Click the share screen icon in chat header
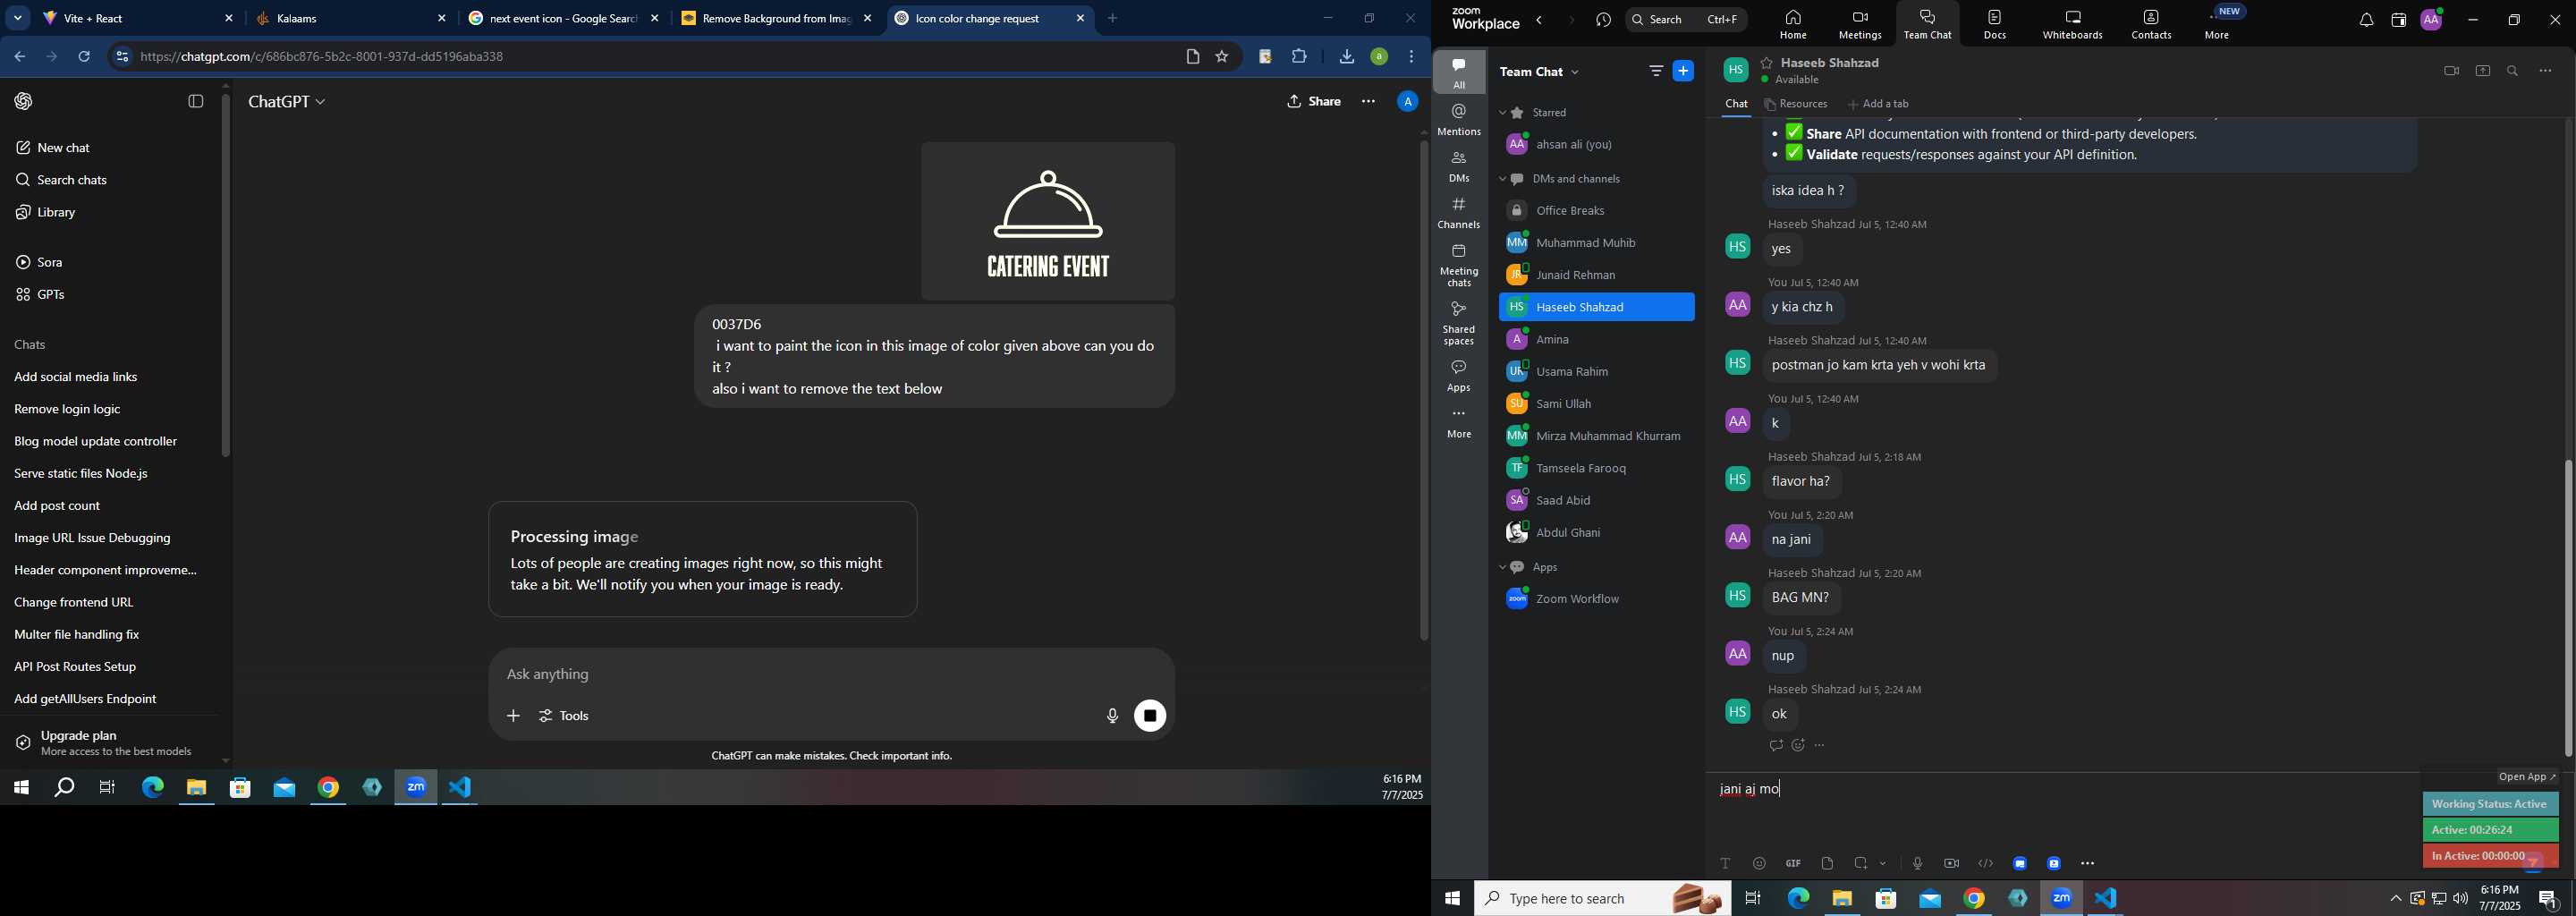The width and height of the screenshot is (2576, 916). point(2483,71)
